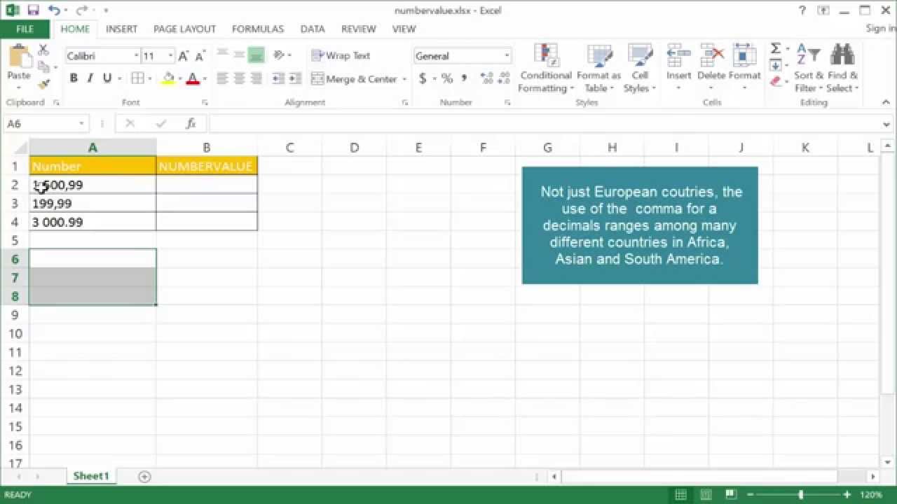897x504 pixels.
Task: Click the Increase Indent icon
Action: pos(294,78)
